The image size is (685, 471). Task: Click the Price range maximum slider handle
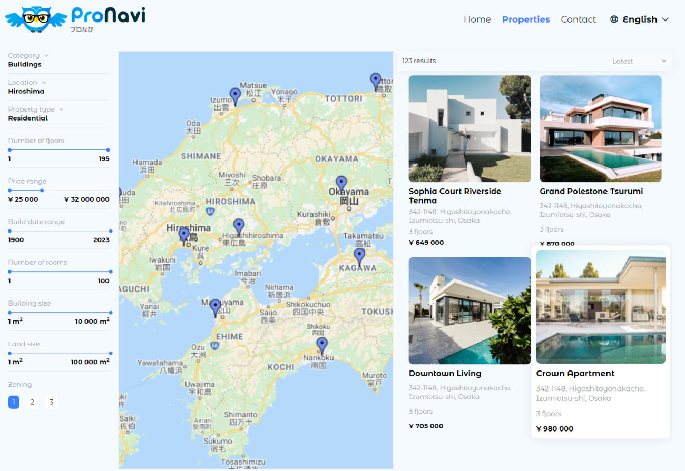click(x=42, y=191)
